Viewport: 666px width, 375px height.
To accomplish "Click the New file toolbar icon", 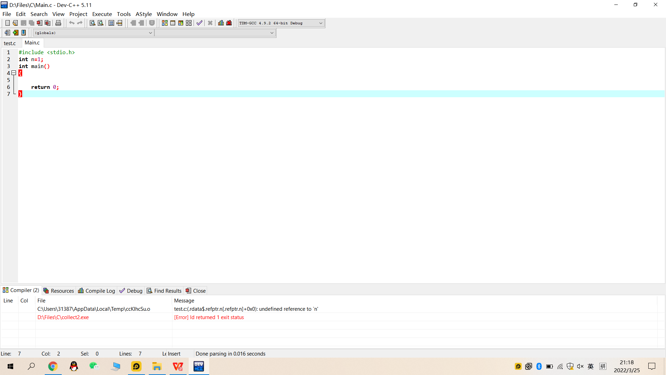I will tap(7, 23).
